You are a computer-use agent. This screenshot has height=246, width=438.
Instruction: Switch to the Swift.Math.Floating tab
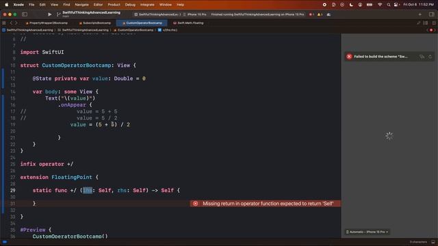point(188,23)
